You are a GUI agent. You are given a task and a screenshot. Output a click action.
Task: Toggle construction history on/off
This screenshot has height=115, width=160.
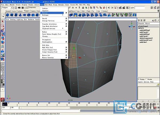pyautogui.click(x=115, y=8)
